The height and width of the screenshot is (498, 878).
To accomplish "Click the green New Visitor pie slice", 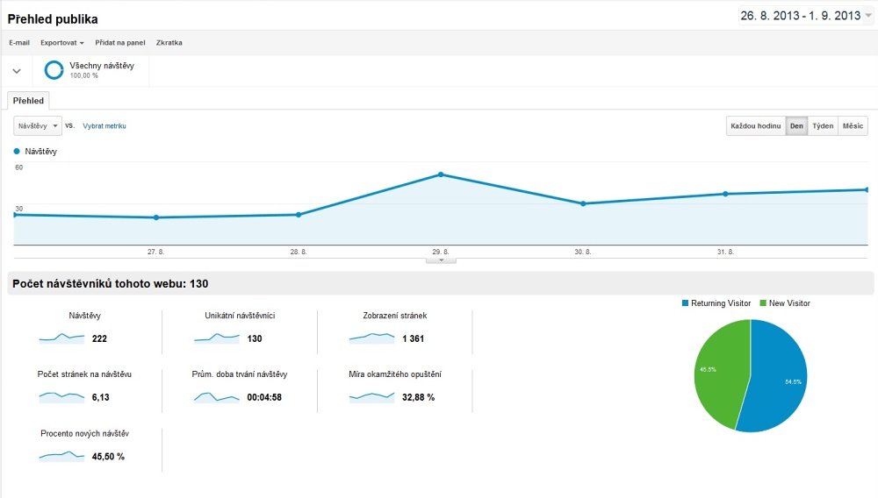I will [x=720, y=372].
